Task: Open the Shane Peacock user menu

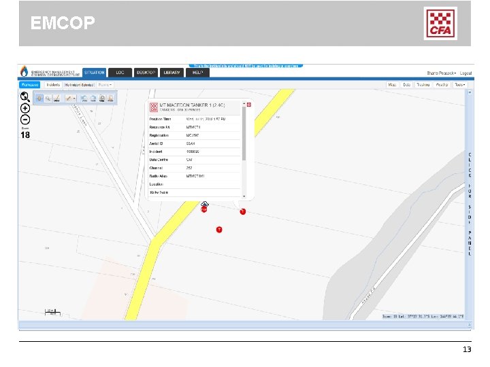Action: (442, 73)
